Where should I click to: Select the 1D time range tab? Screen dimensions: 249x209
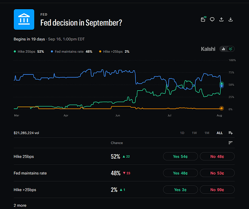pyautogui.click(x=182, y=133)
